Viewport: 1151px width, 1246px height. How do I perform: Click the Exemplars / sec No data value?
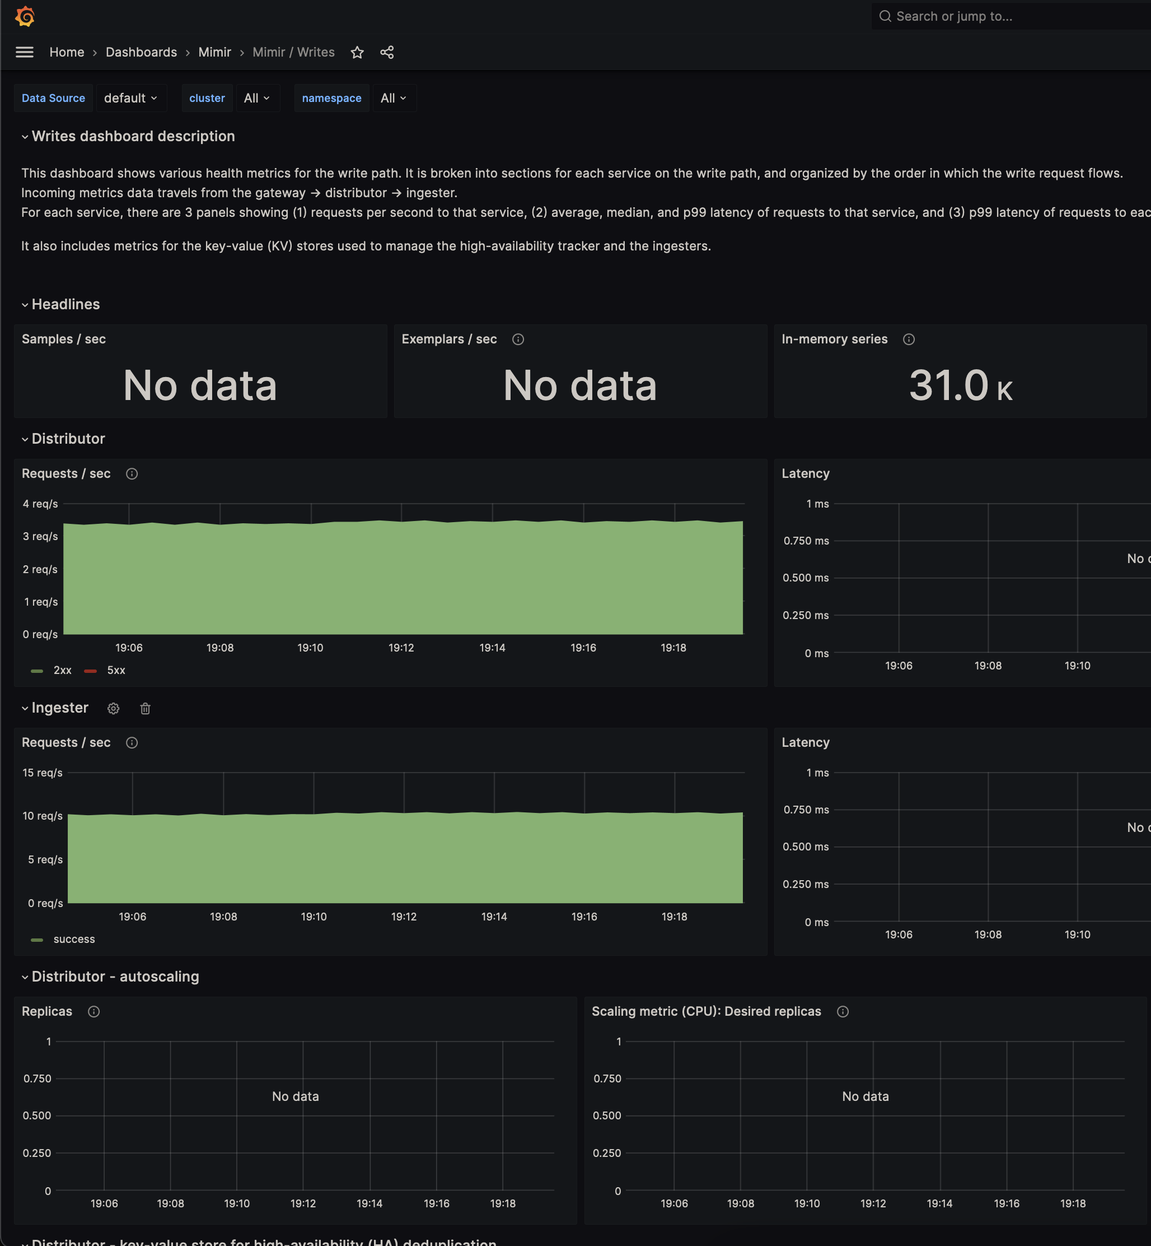580,385
